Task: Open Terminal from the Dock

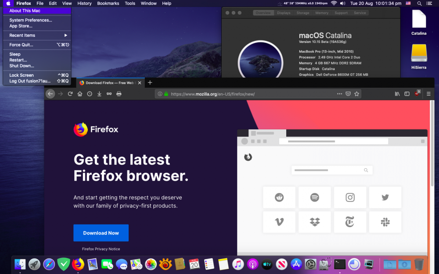Action: click(340, 264)
